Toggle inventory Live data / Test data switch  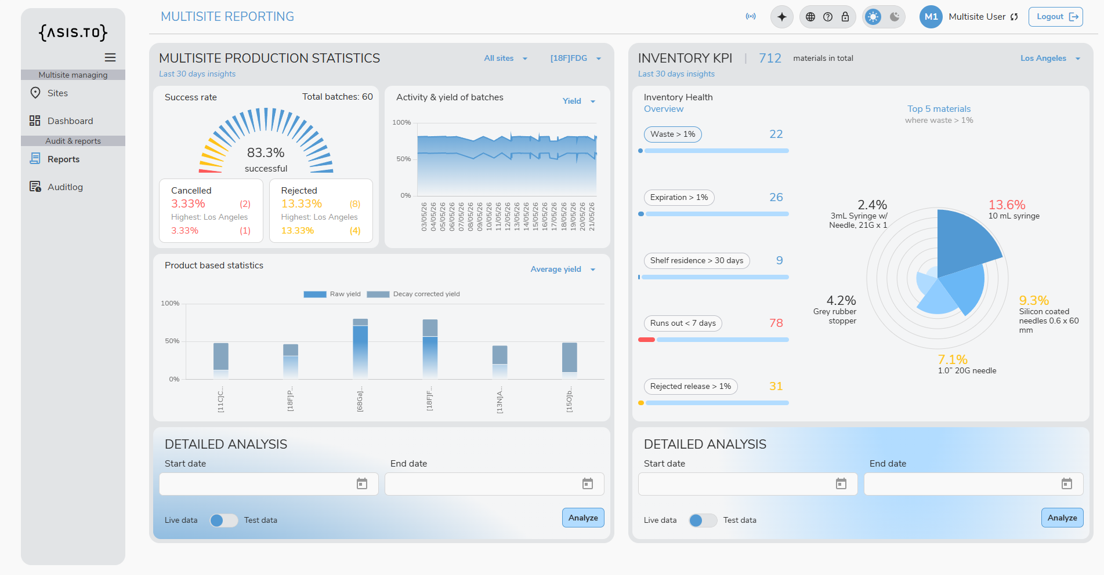703,521
